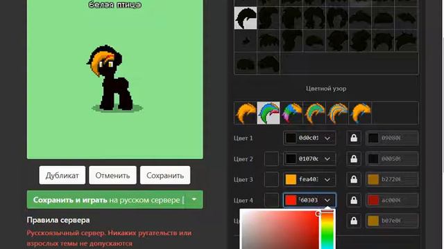The height and width of the screenshot is (249, 444).
Task: Pick the fourth mane style in second row
Action: pyautogui.click(x=314, y=41)
